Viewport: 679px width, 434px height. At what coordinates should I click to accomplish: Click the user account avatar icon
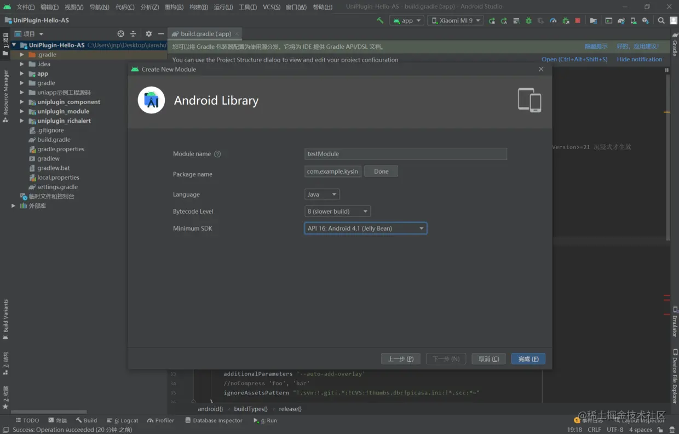674,20
